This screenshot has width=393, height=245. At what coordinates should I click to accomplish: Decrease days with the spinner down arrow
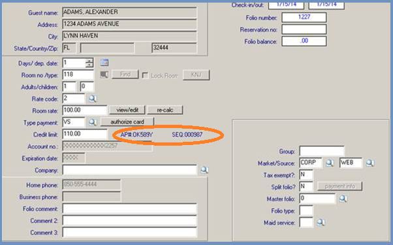click(89, 65)
